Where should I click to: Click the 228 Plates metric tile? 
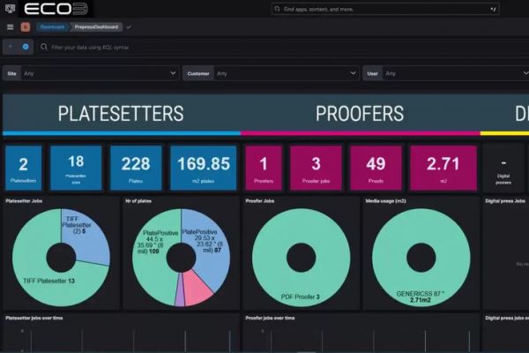click(136, 168)
